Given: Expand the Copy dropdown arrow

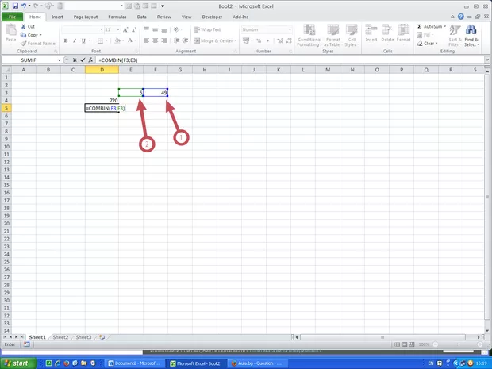Looking at the screenshot, I should coord(40,35).
